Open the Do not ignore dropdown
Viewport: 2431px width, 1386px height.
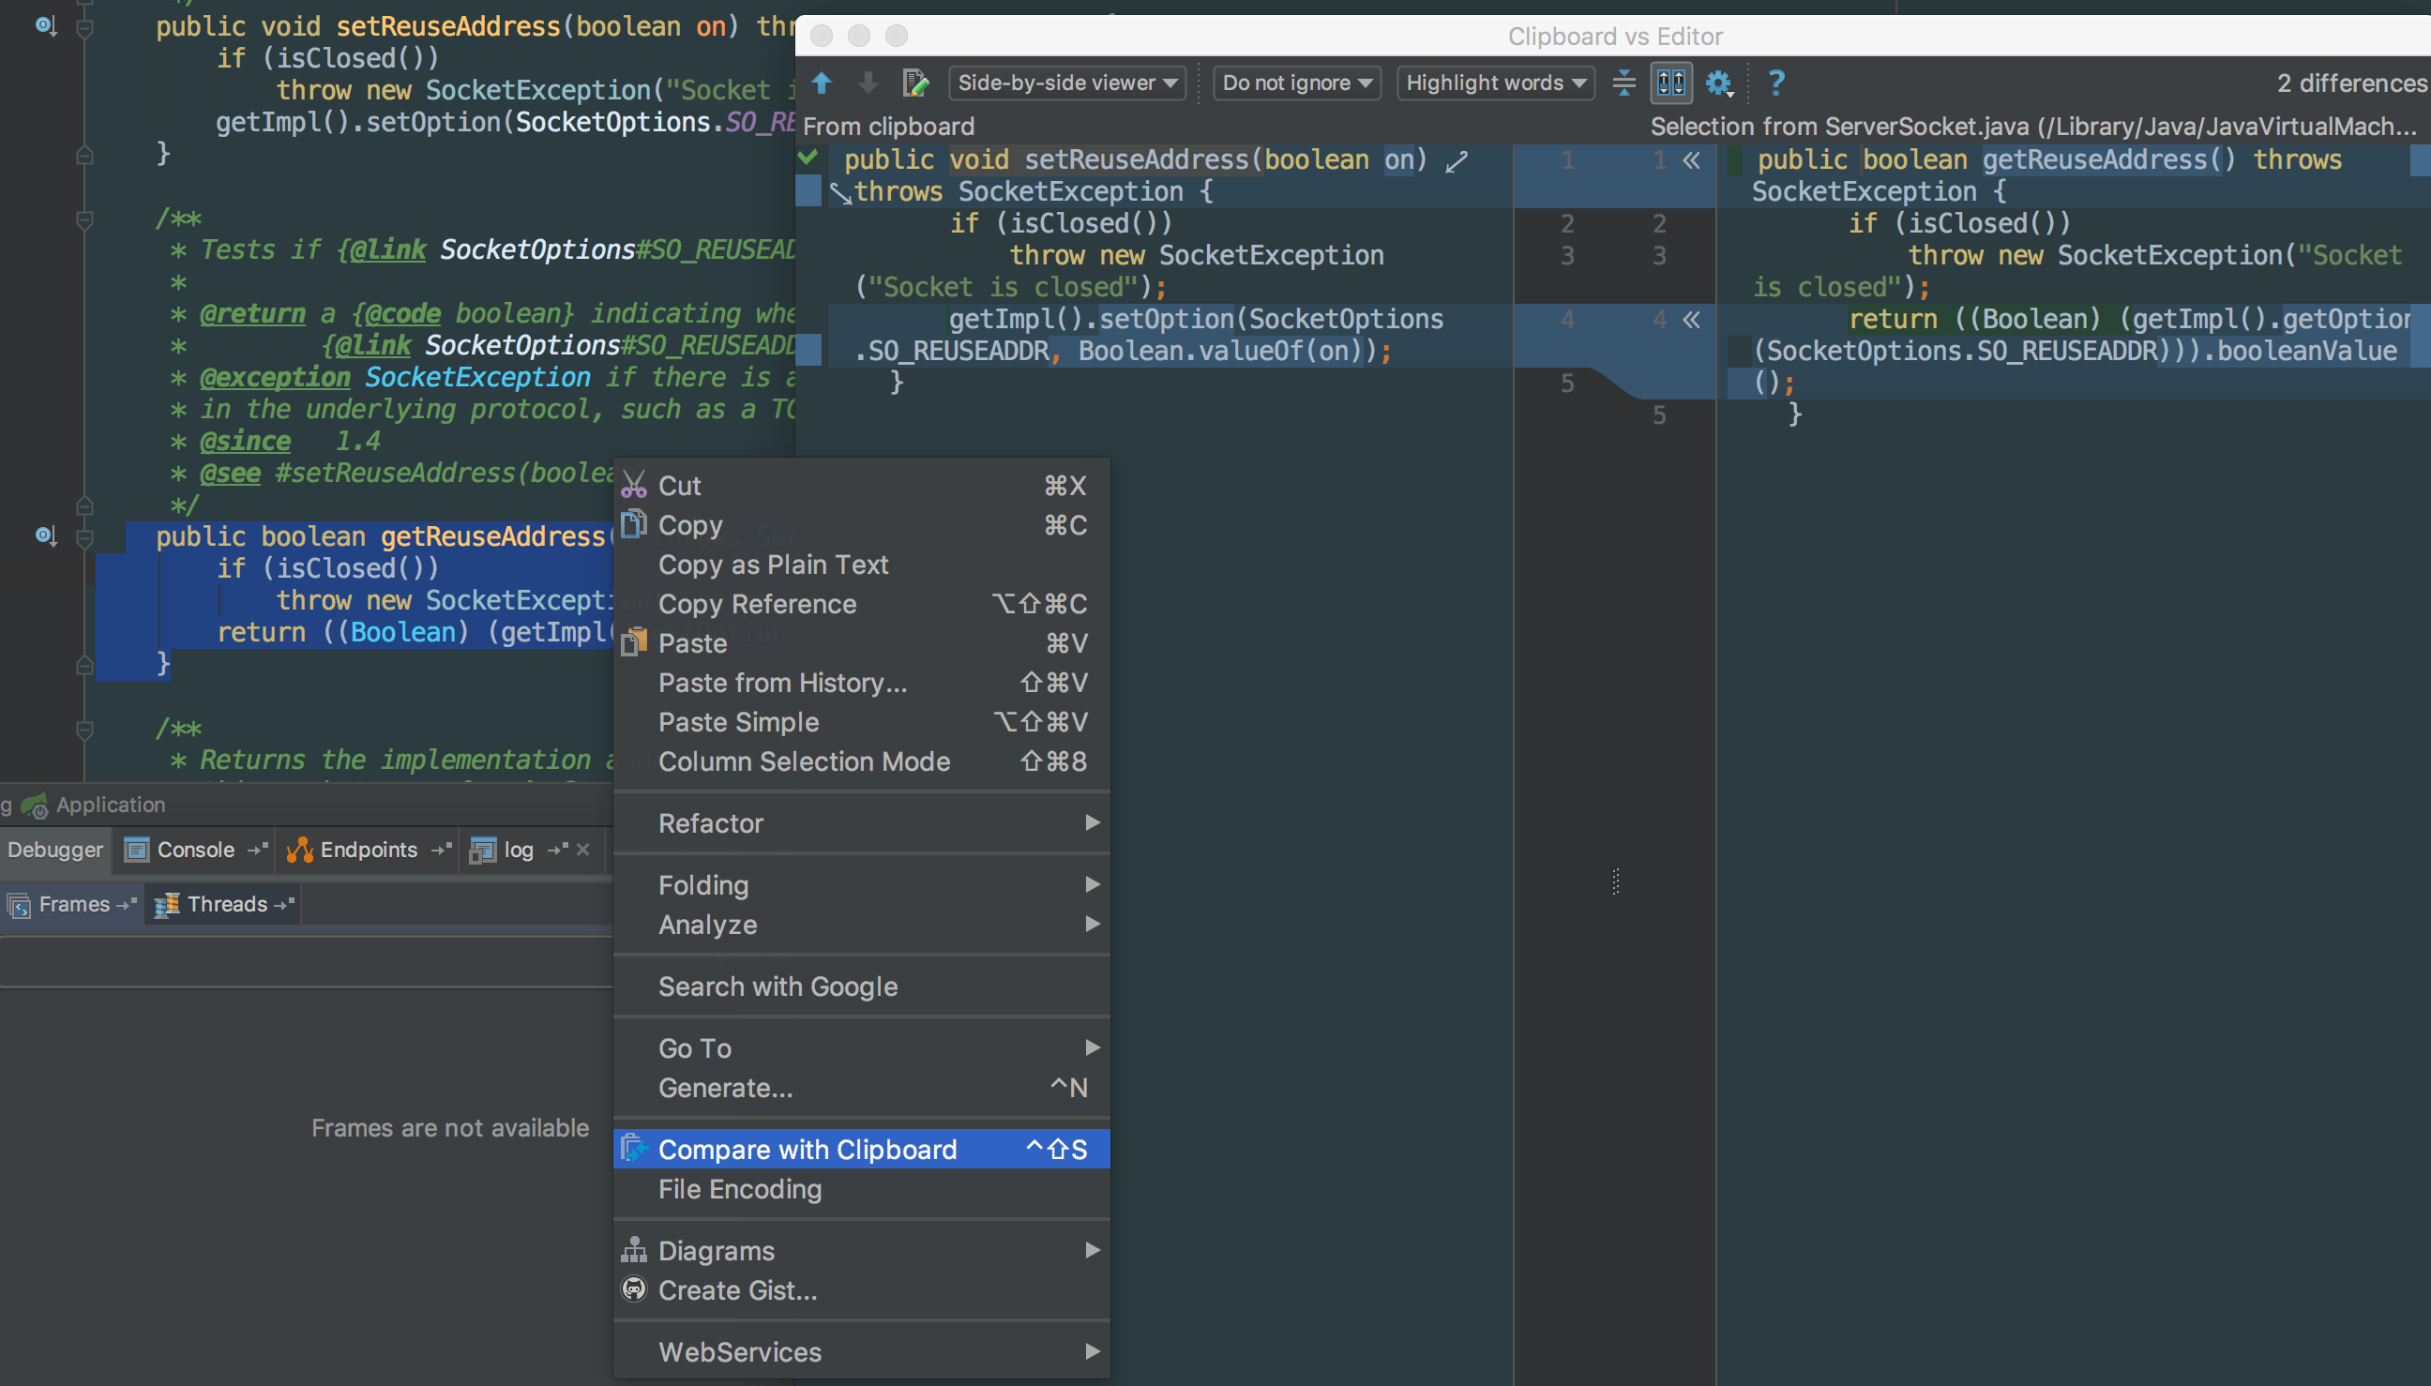pyautogui.click(x=1295, y=83)
